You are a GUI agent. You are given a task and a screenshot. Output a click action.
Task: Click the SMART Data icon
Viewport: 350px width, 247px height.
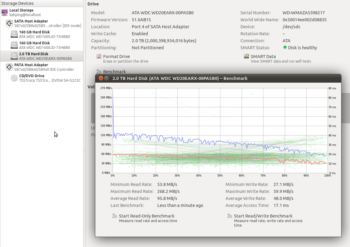246,56
